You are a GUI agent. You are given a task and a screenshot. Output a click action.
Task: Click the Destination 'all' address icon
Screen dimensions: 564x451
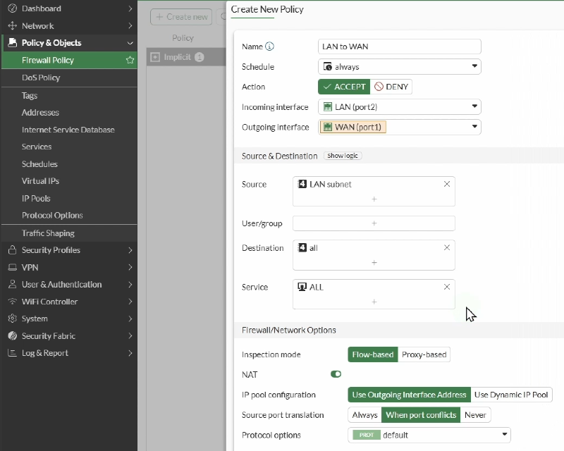pos(302,248)
